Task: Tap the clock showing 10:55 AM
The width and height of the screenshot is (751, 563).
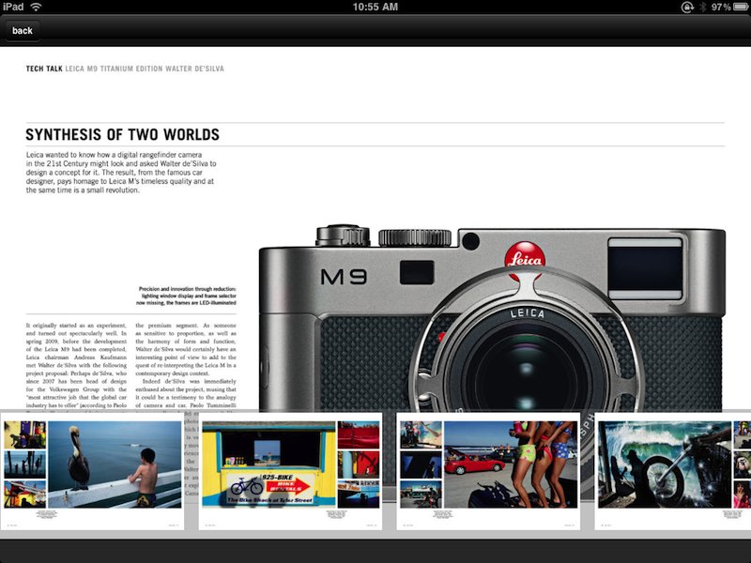Action: (375, 8)
